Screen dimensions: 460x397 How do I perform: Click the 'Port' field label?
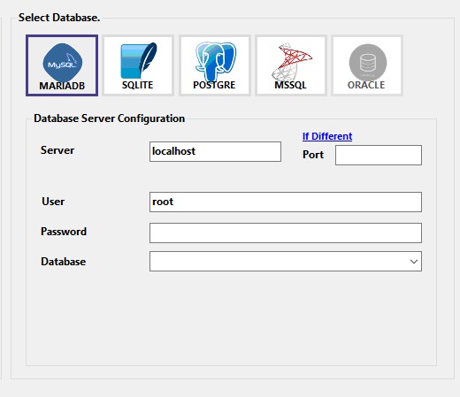pos(313,155)
